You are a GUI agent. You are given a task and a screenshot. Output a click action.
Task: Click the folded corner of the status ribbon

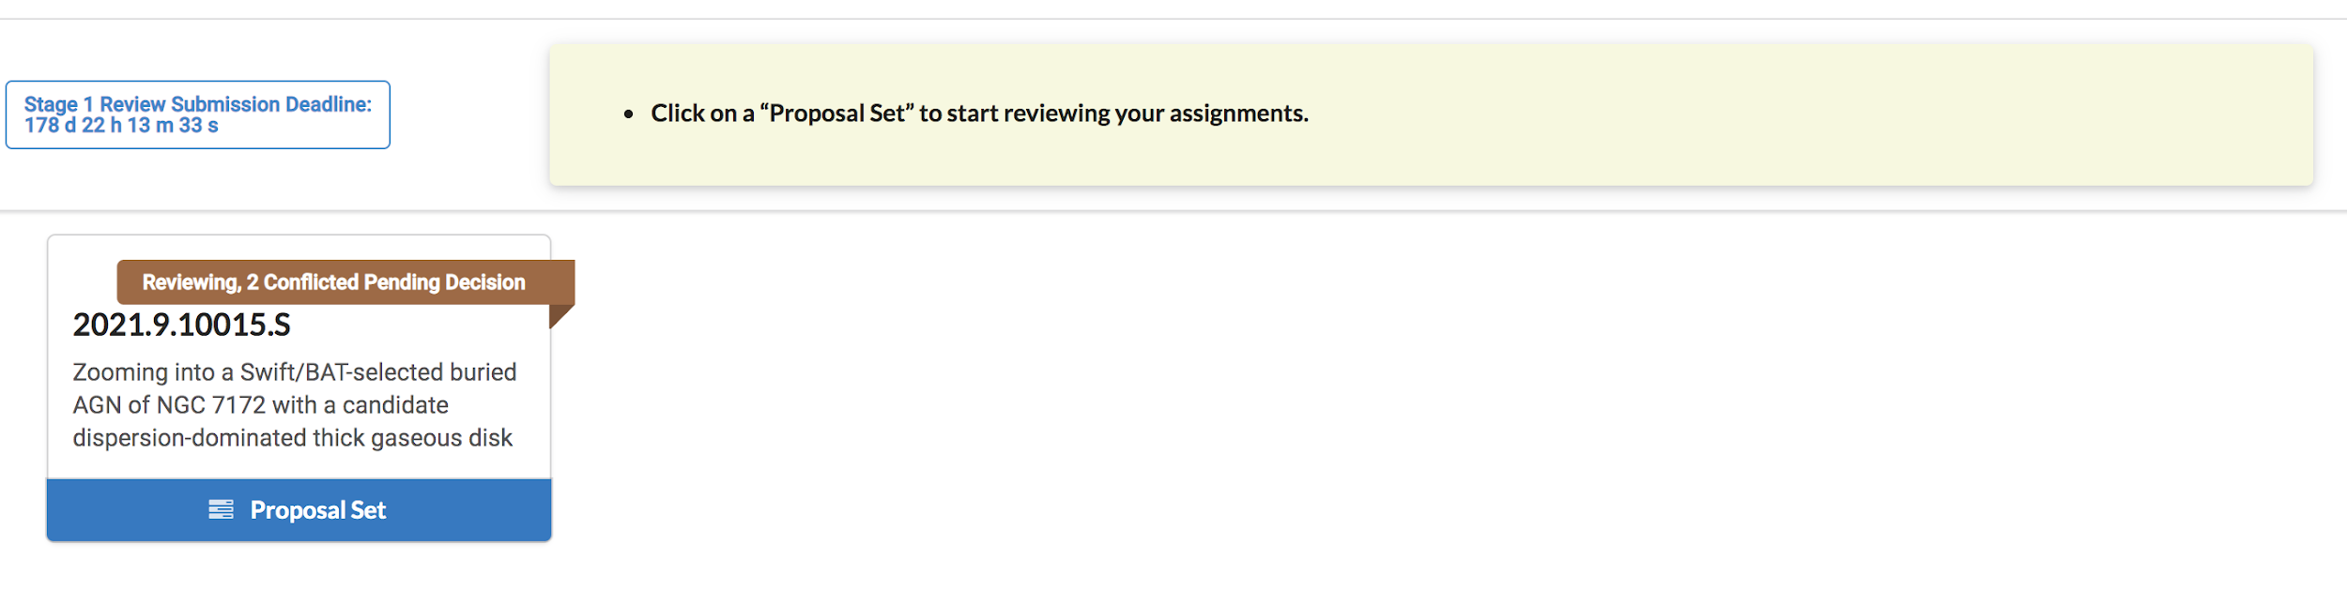pyautogui.click(x=560, y=315)
